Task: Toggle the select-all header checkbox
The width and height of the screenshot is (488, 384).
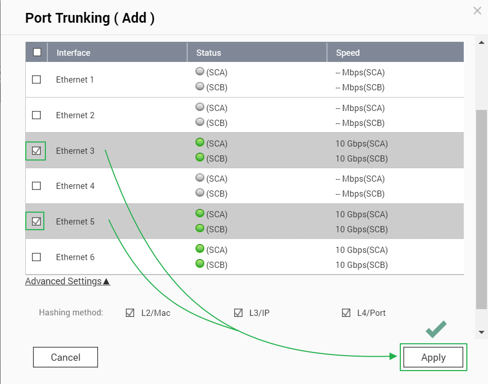Action: (37, 52)
